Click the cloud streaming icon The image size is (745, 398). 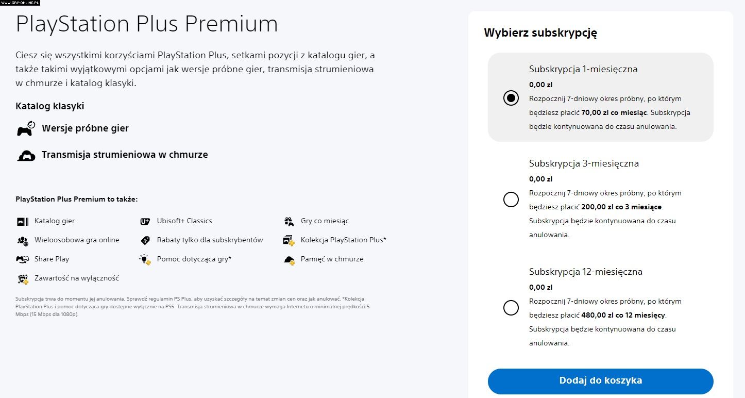[26, 155]
